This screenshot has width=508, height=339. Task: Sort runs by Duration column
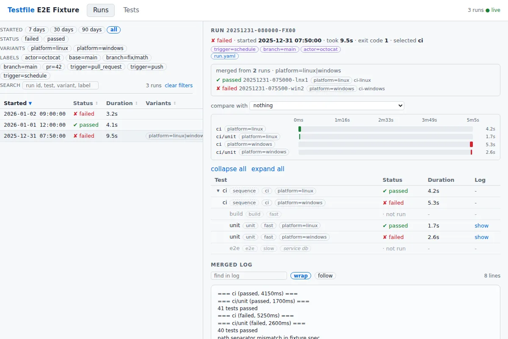(122, 103)
